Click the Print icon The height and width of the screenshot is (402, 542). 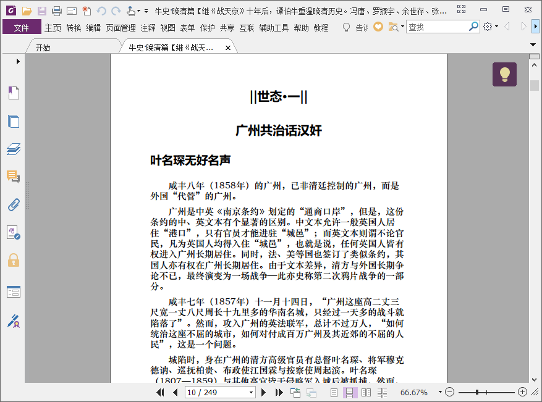(57, 11)
